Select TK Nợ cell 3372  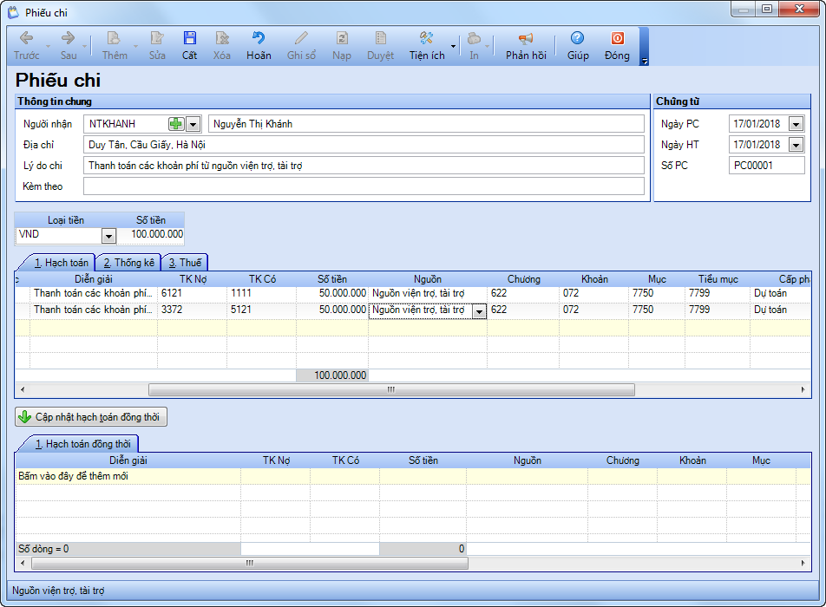pyautogui.click(x=192, y=310)
